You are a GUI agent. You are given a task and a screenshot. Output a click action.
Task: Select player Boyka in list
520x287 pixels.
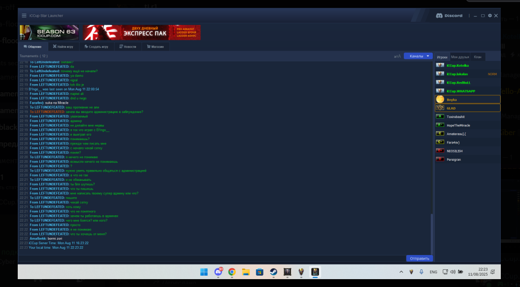(467, 100)
